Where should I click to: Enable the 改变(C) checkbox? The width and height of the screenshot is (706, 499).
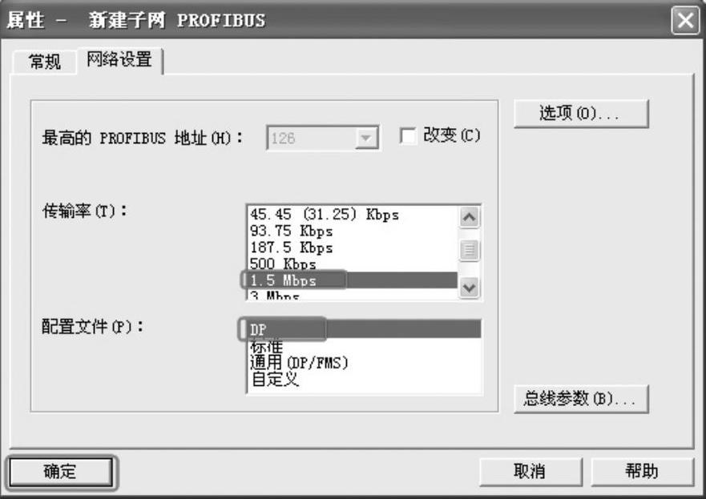(408, 136)
